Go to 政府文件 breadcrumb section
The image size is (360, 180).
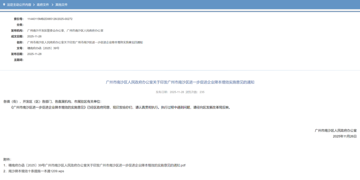click(x=43, y=5)
